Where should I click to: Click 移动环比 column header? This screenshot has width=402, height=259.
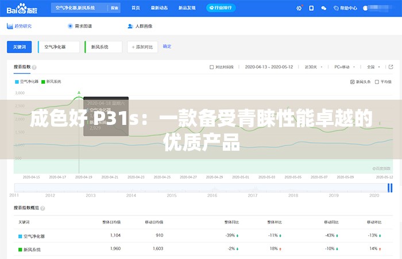pyautogui.click(x=374, y=222)
